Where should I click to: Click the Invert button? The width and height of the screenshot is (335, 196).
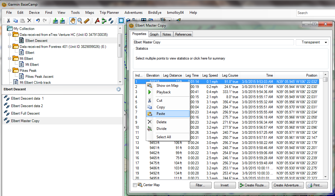pos(225,185)
